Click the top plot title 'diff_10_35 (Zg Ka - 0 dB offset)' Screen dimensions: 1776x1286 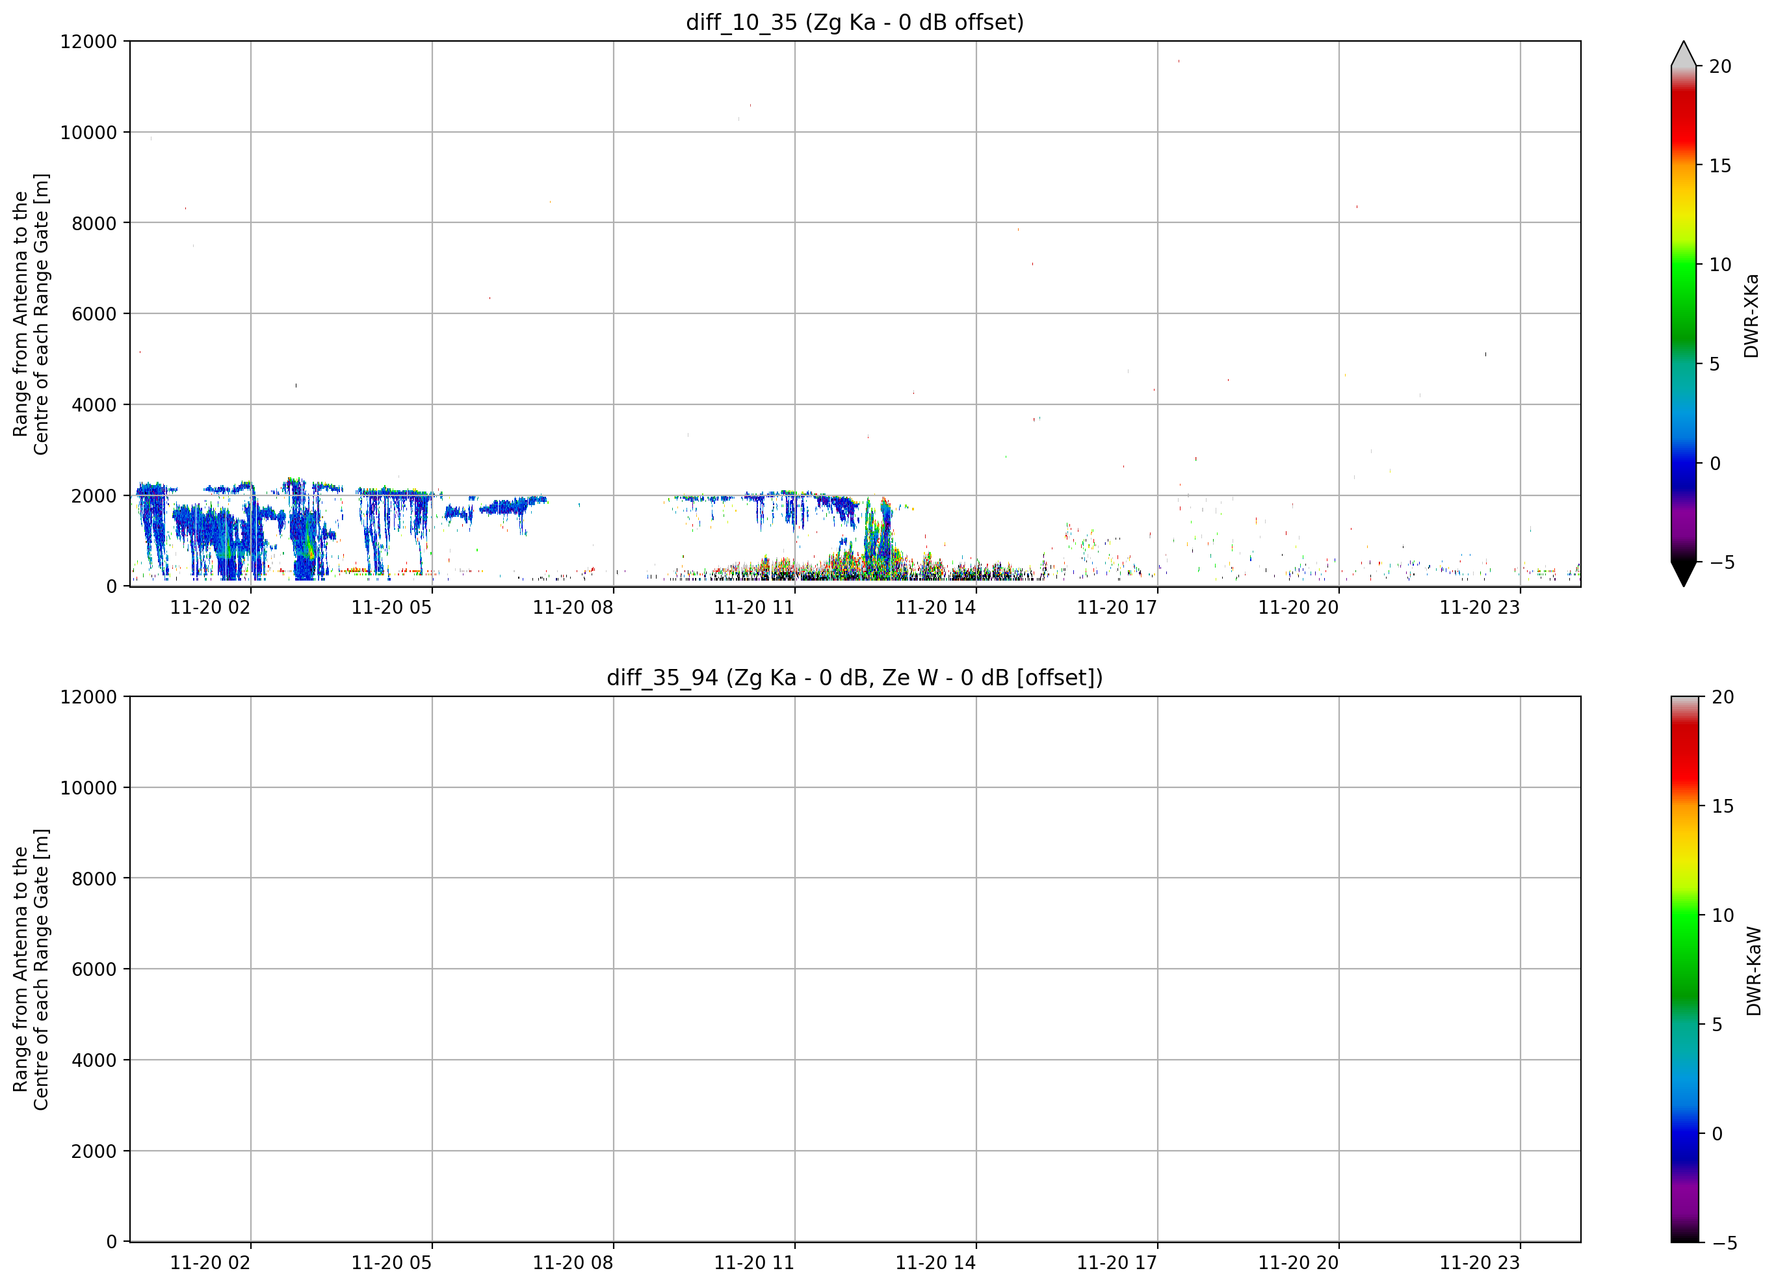tap(854, 22)
